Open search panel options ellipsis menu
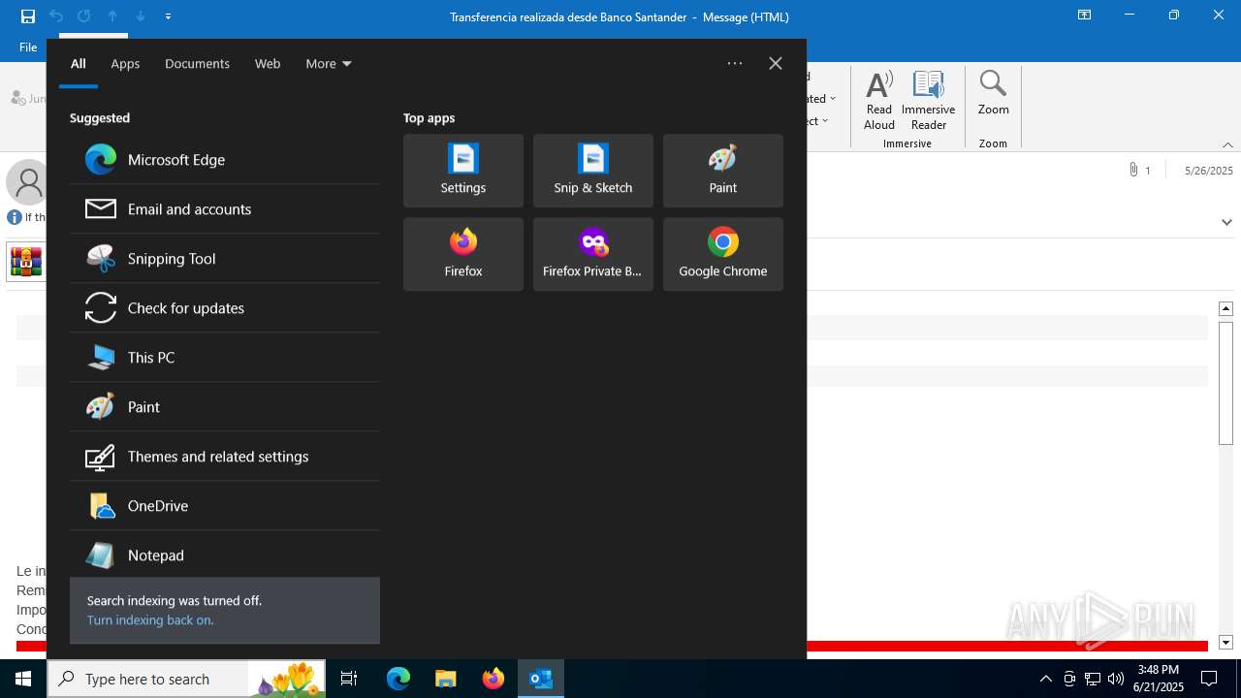The image size is (1241, 698). coord(735,63)
